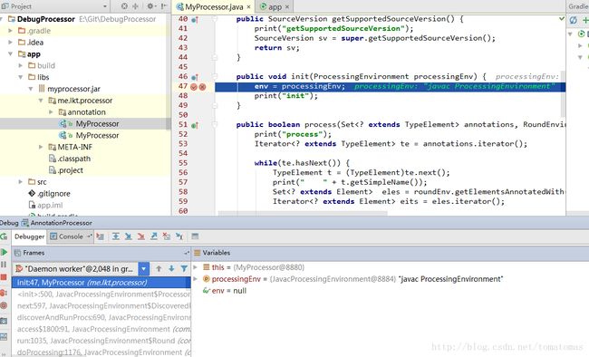Image resolution: width=589 pixels, height=357 pixels.
Task: Open the Project view dropdown
Action: click(x=105, y=6)
